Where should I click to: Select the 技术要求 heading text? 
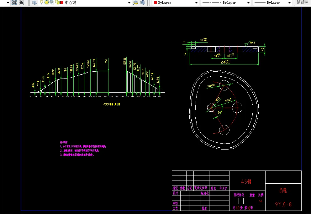tap(64, 142)
